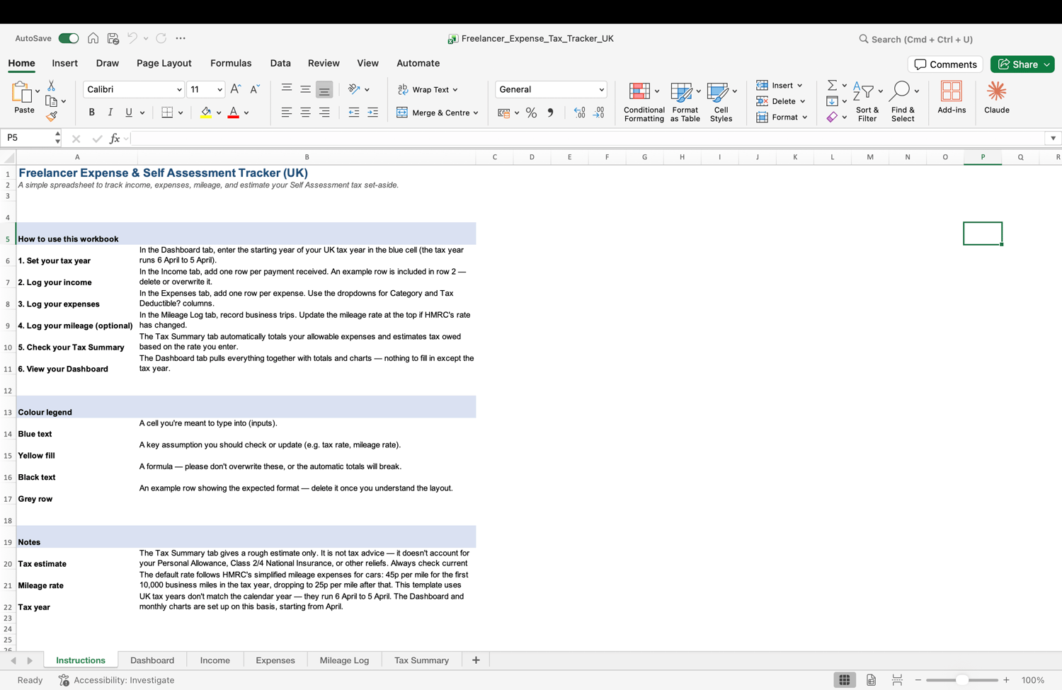This screenshot has height=690, width=1062.
Task: Align text to the left
Action: point(287,113)
